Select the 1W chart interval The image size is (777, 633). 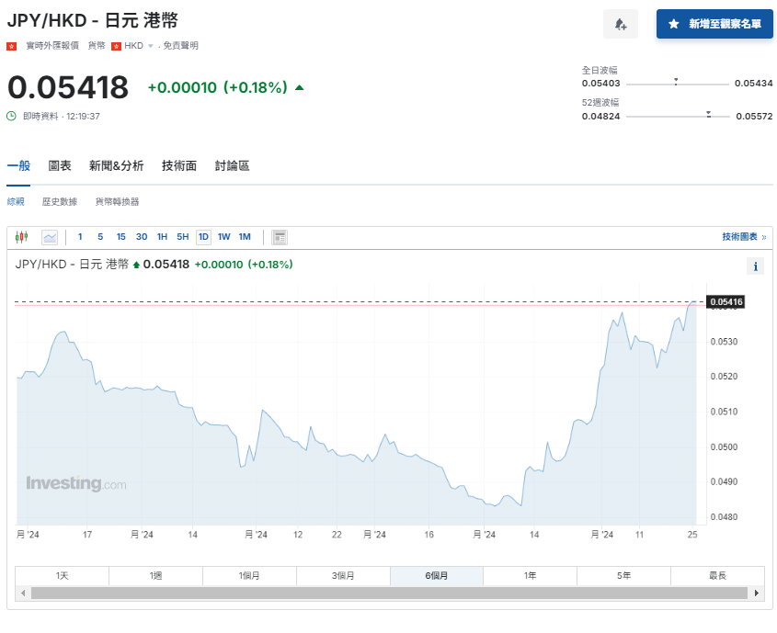point(223,237)
